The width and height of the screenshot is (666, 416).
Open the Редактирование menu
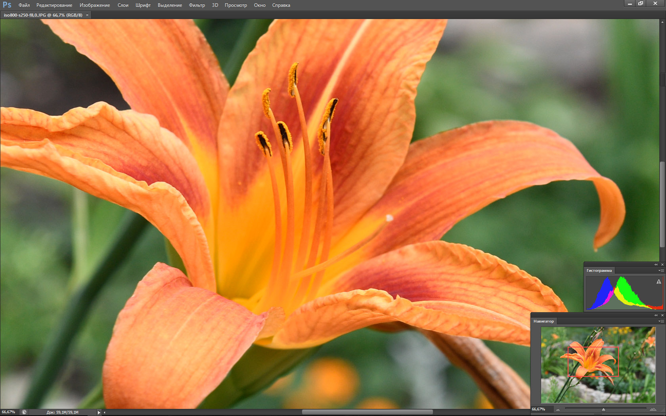54,5
